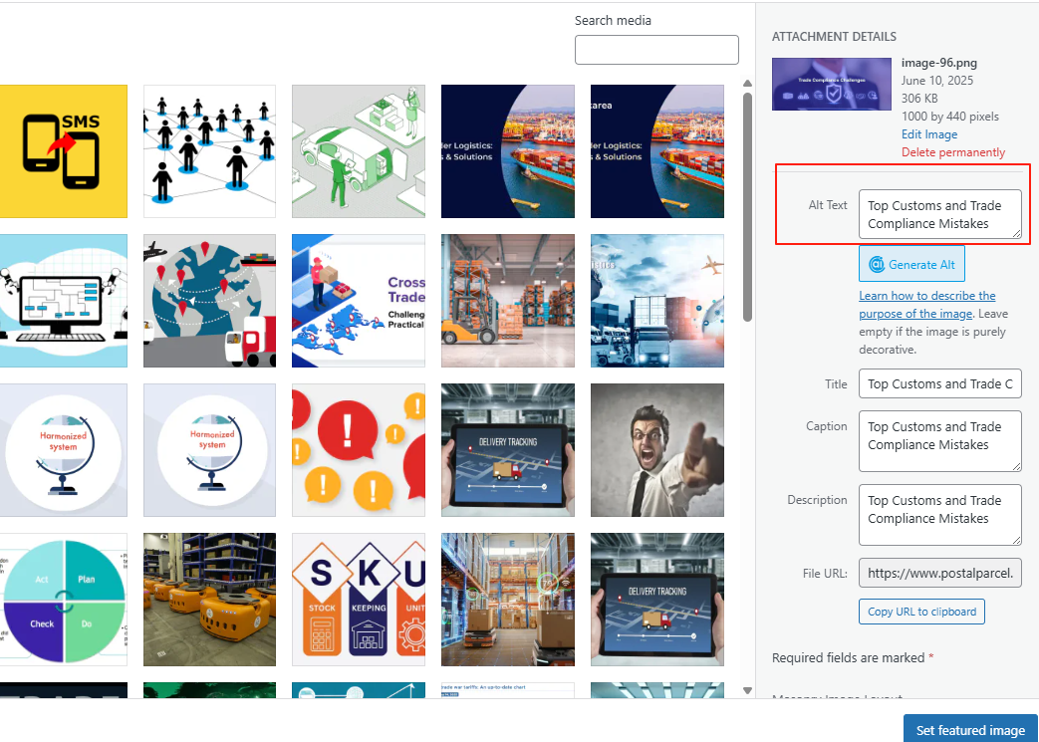Click inside the Alt Text field
The height and width of the screenshot is (742, 1039).
point(939,214)
